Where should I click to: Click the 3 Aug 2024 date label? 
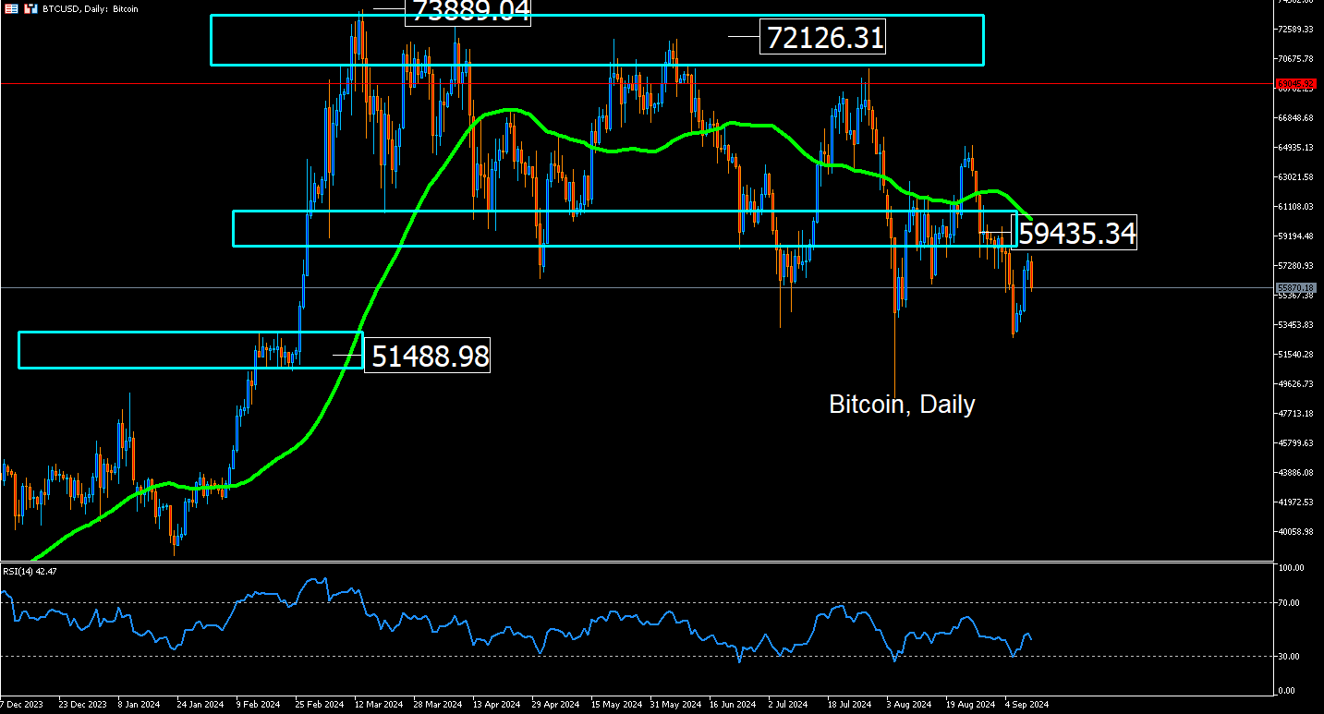click(909, 704)
